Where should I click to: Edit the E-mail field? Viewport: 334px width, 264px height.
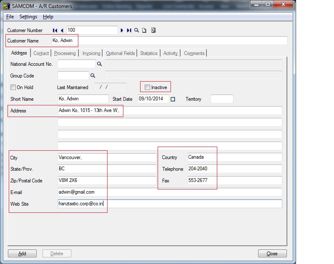coord(170,192)
